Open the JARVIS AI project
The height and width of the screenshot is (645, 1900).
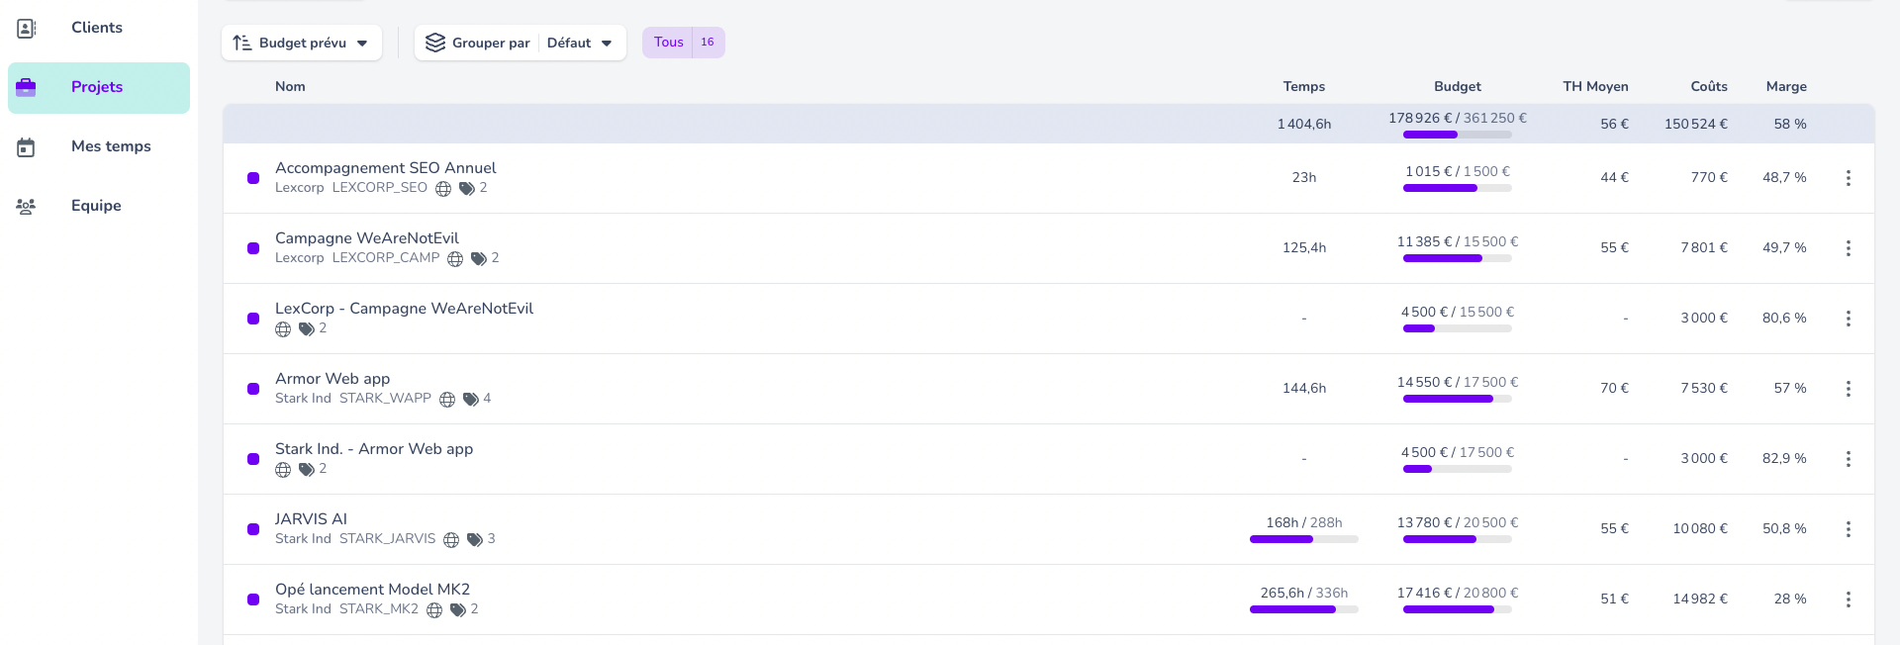(x=311, y=519)
